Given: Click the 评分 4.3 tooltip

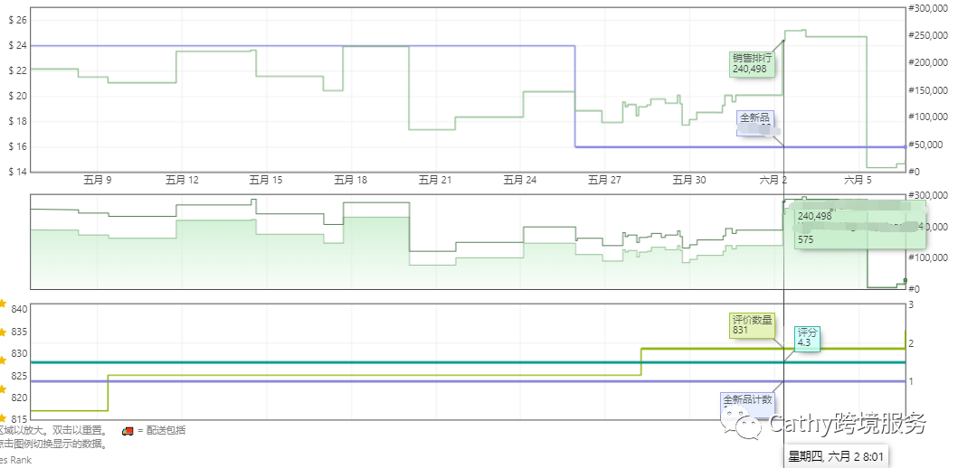Looking at the screenshot, I should 807,337.
